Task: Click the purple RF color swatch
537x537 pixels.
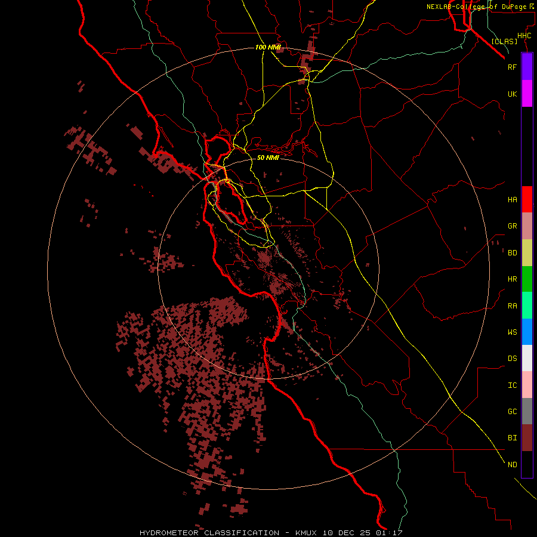Action: 527,67
